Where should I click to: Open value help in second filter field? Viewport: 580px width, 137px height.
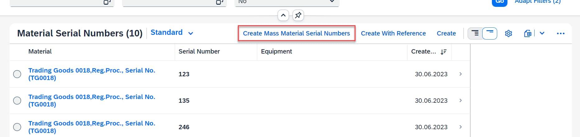click(219, 2)
